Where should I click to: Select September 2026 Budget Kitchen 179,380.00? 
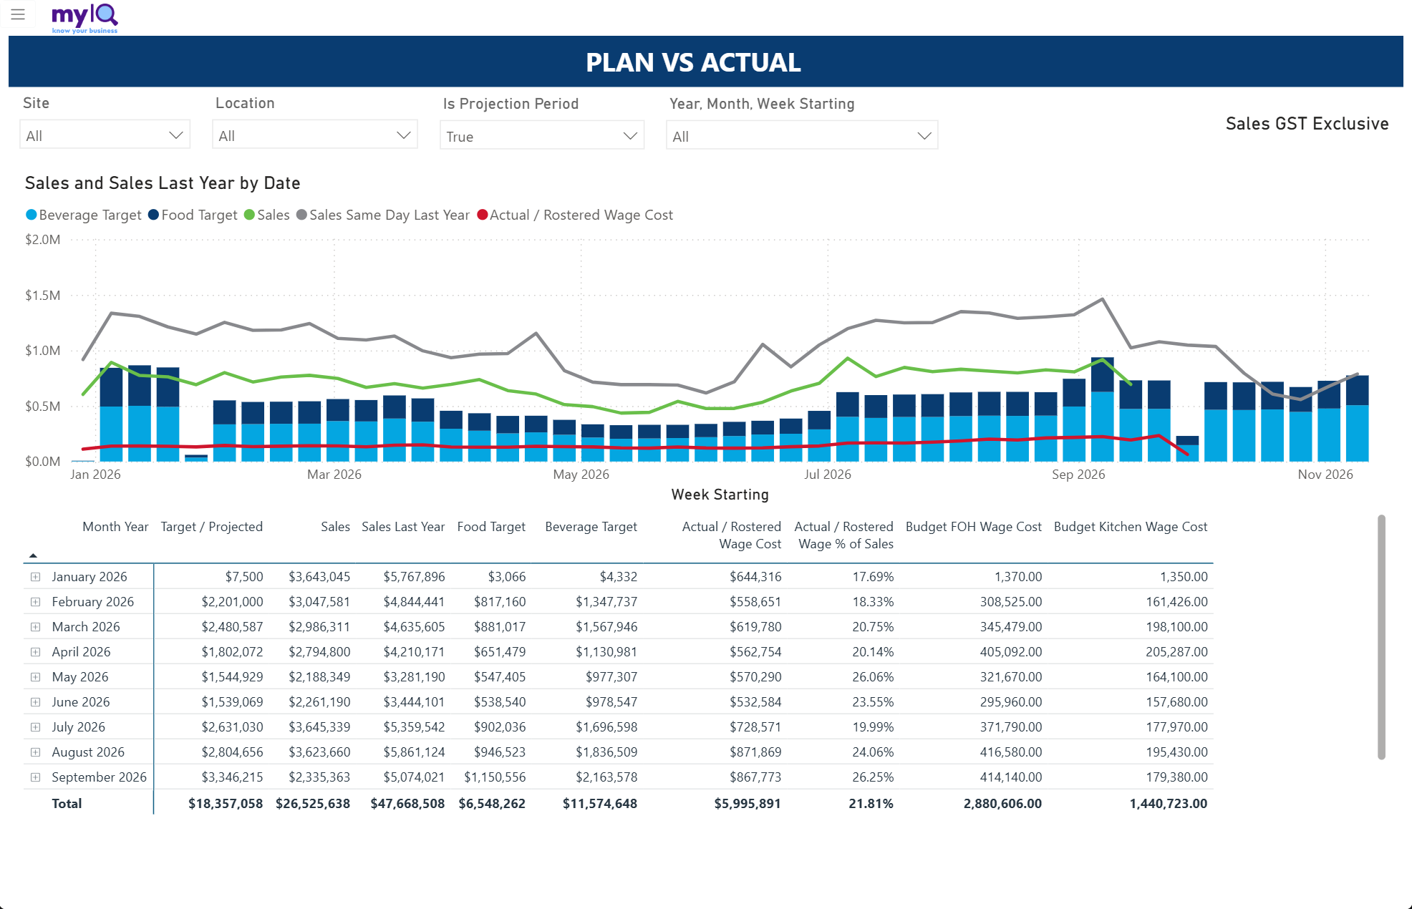(1176, 777)
